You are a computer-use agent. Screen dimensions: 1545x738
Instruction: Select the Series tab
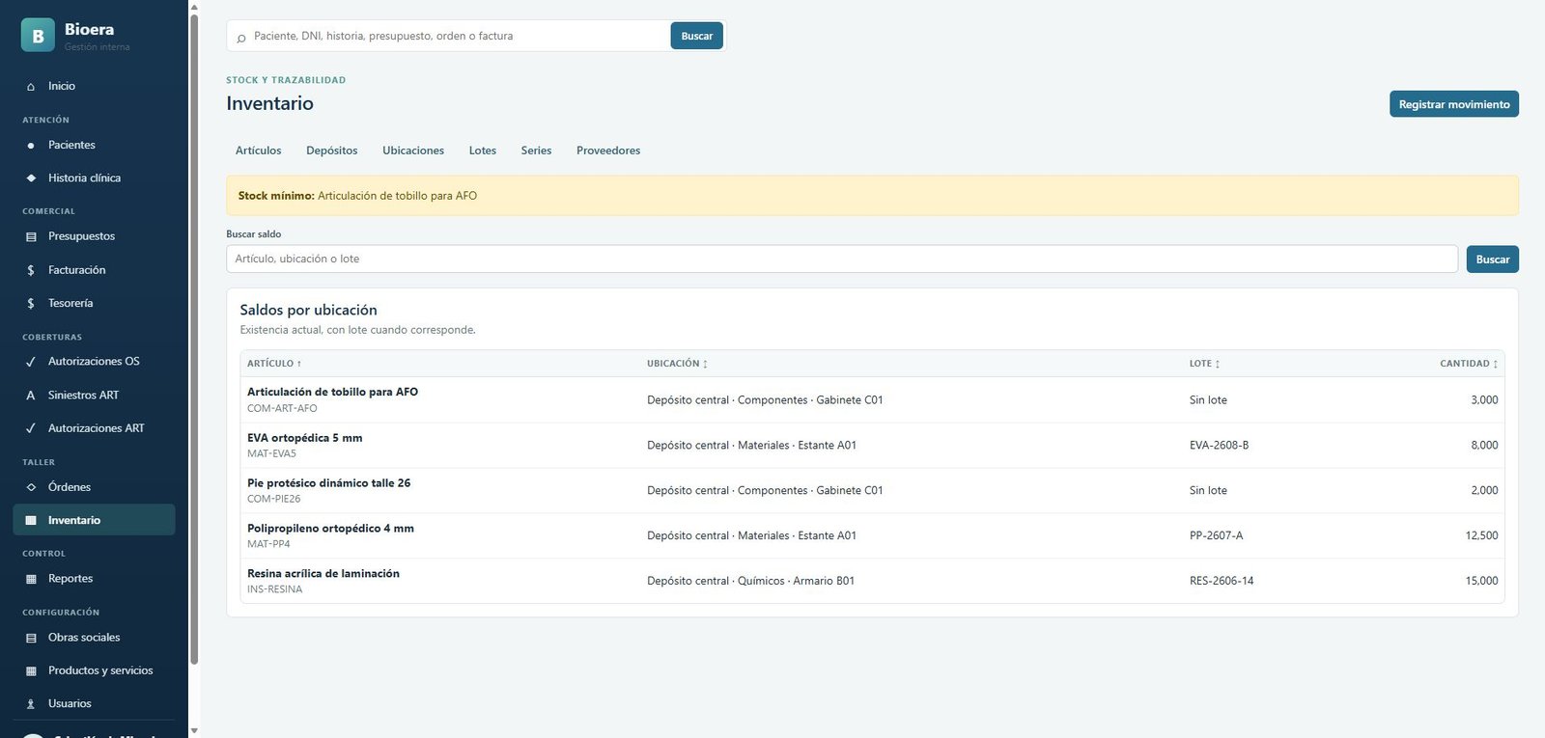click(536, 150)
